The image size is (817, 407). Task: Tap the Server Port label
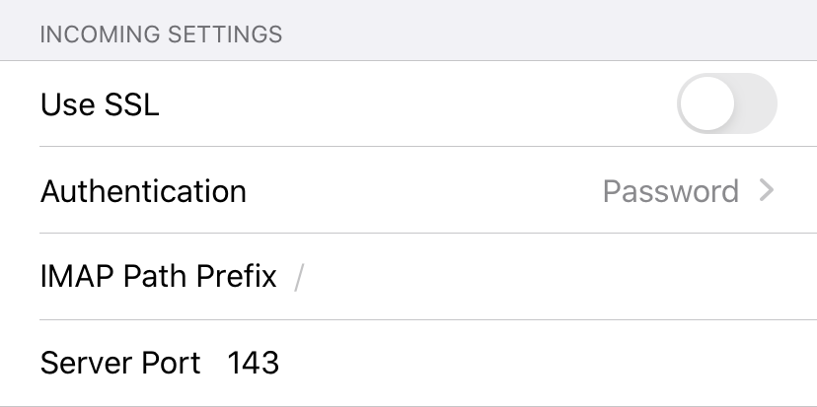pyautogui.click(x=120, y=363)
